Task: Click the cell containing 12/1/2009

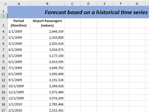Action: point(19,98)
